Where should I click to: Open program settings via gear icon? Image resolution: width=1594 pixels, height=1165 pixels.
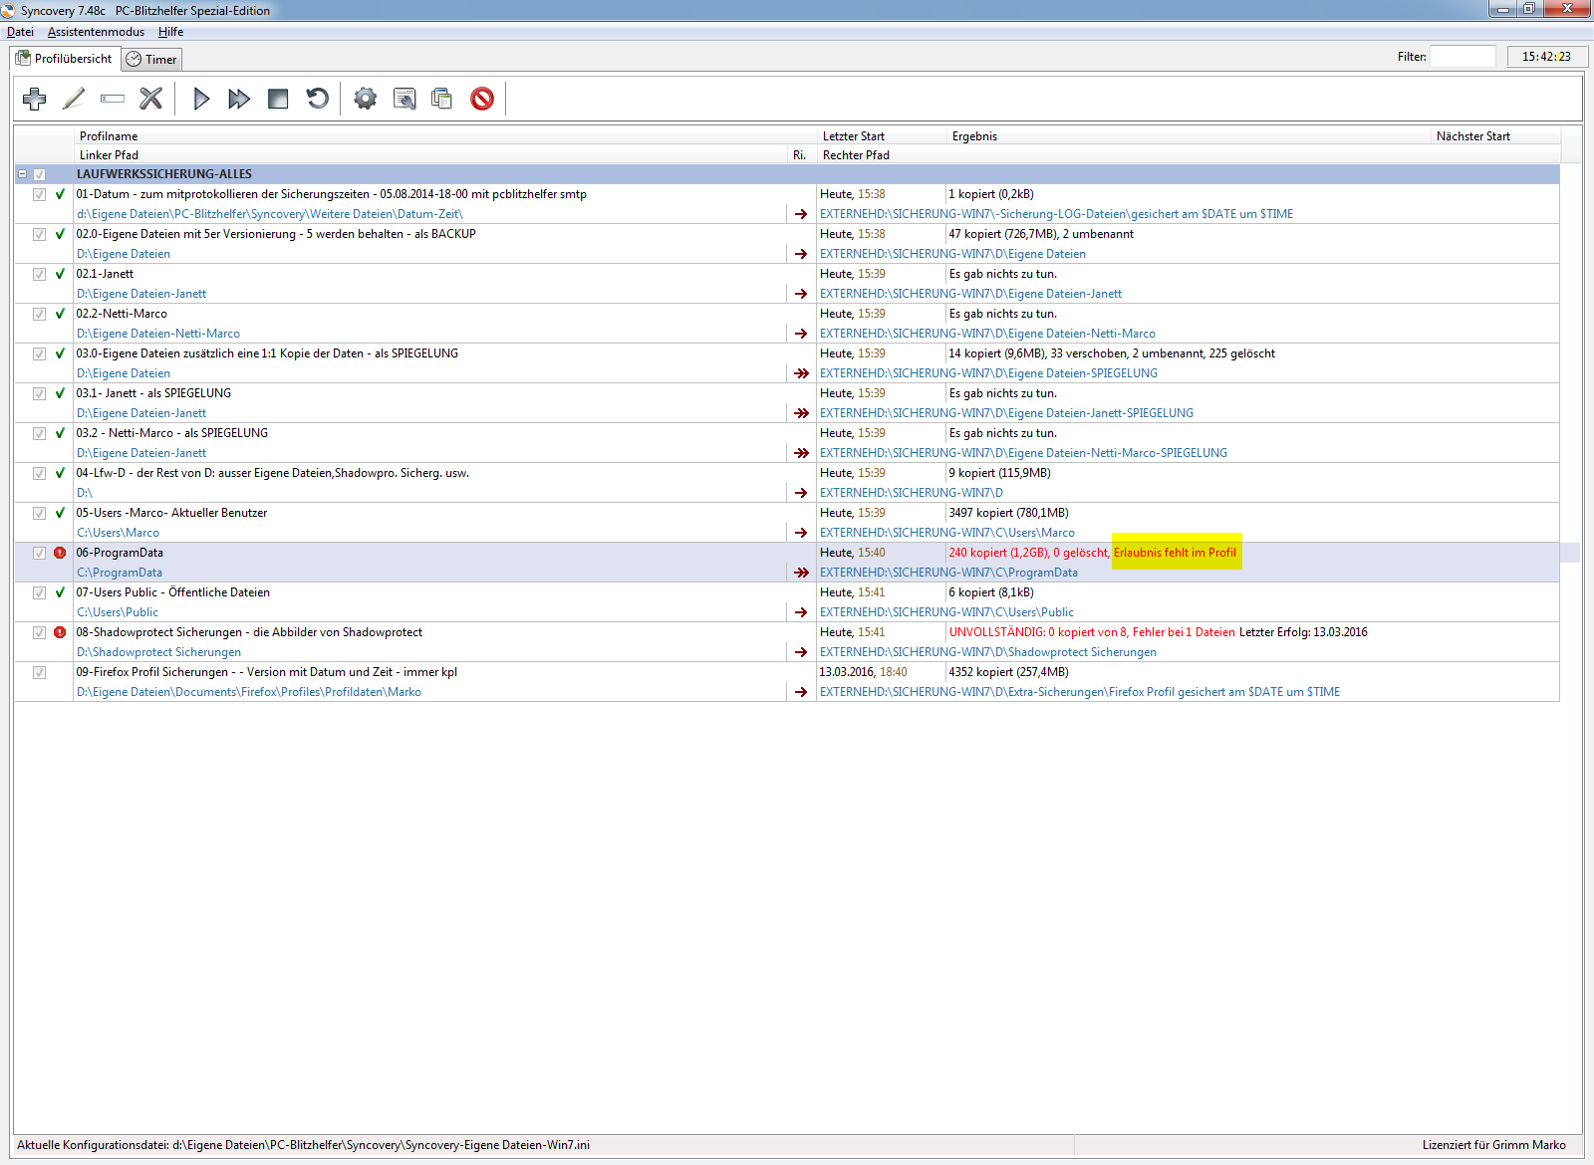tap(366, 99)
